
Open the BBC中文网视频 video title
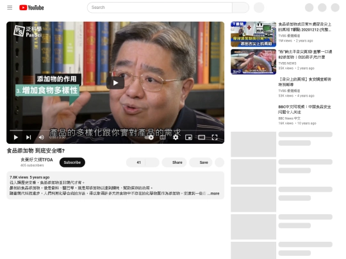point(304,109)
